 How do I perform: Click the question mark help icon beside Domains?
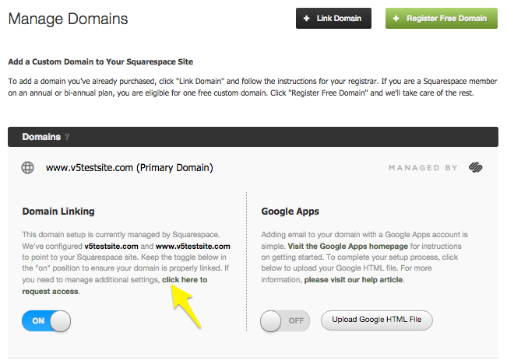pos(67,137)
